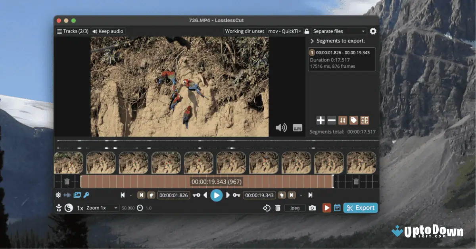Toggle waveform display on the timeline
This screenshot has height=249, width=476.
pyautogui.click(x=67, y=195)
